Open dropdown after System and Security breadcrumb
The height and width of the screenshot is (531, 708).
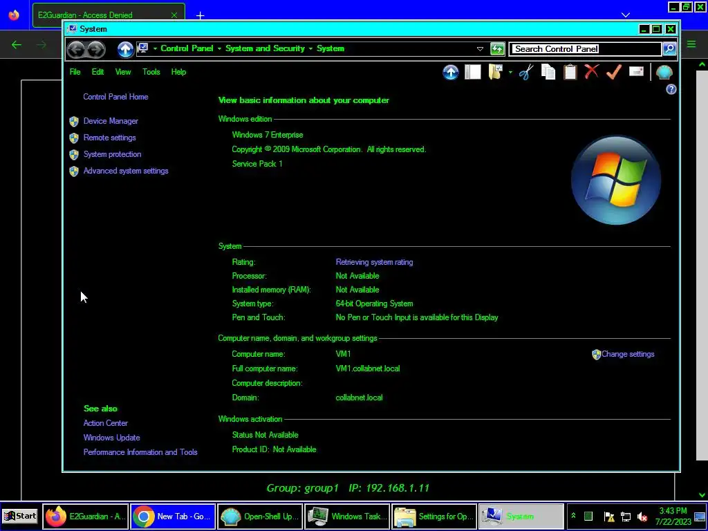tap(310, 48)
